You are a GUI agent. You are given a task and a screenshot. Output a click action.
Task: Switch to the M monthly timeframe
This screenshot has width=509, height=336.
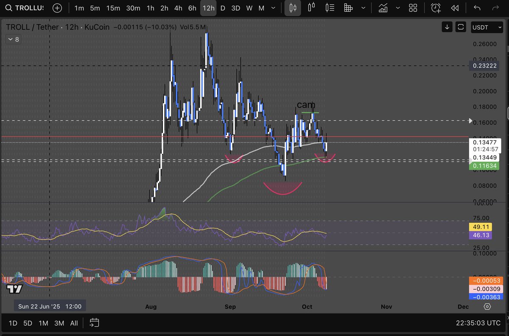point(261,8)
